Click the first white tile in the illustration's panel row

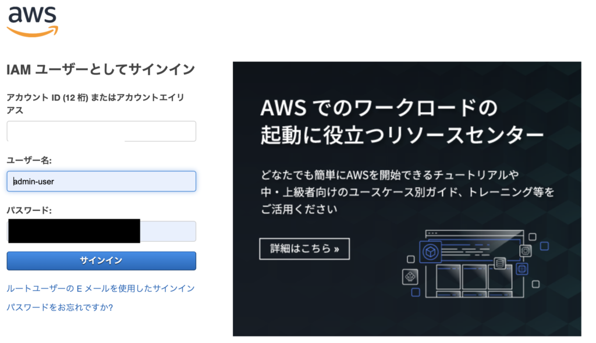point(449,277)
